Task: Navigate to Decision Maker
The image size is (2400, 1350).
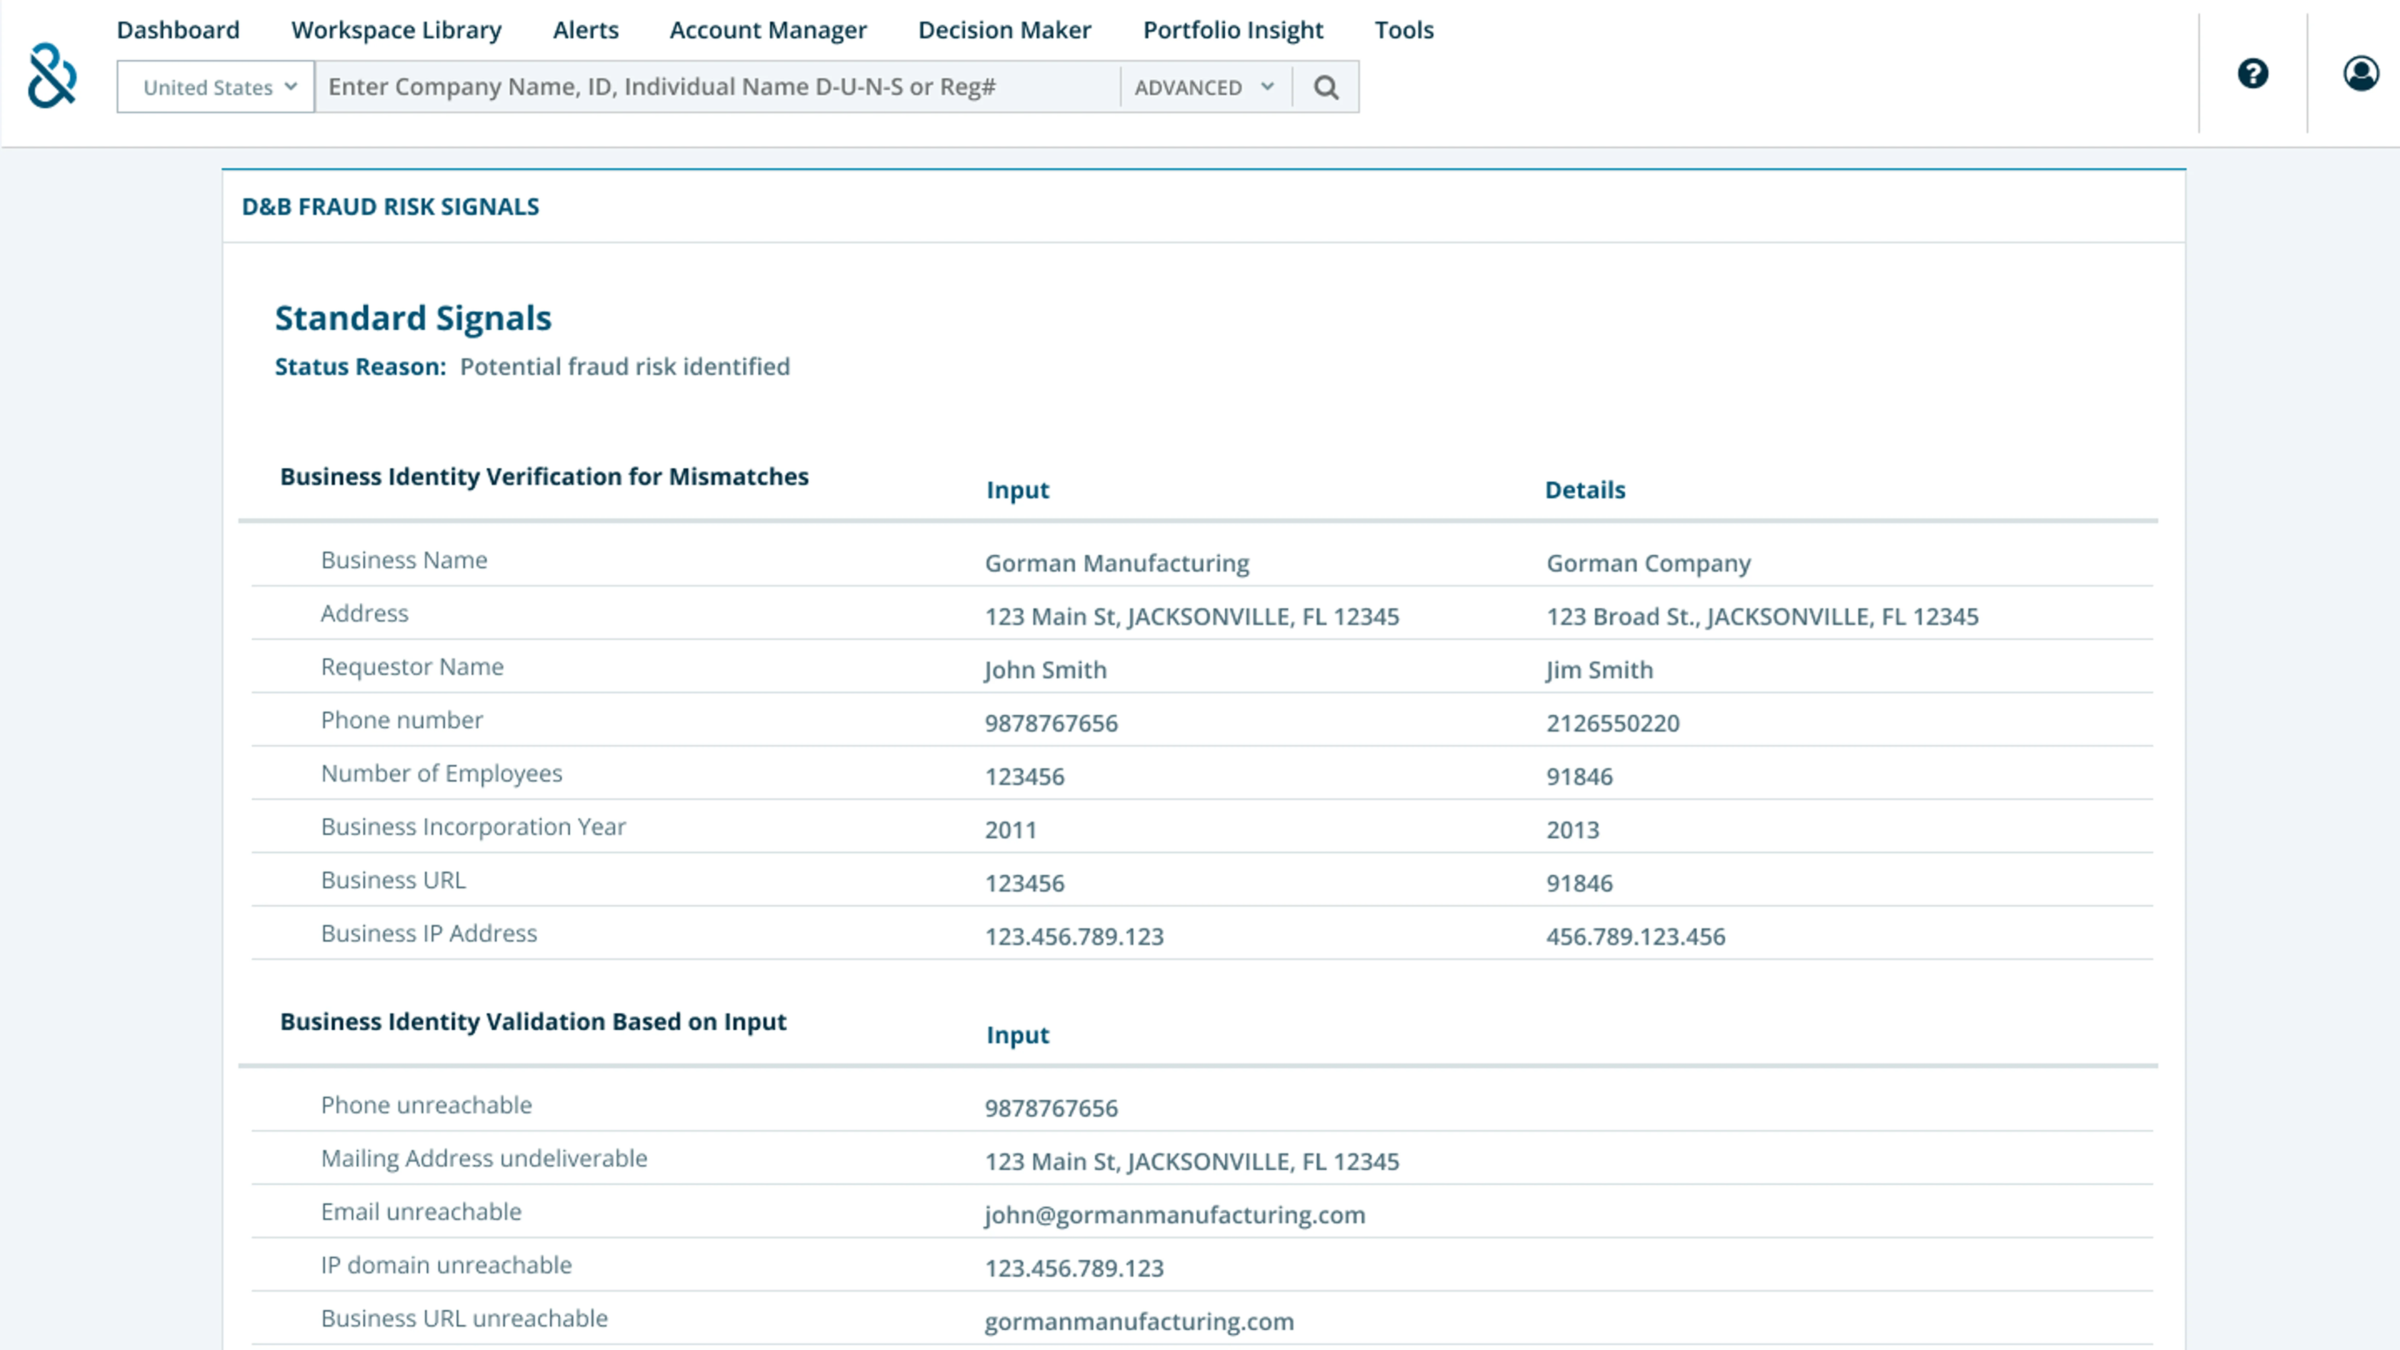Action: tap(1005, 30)
